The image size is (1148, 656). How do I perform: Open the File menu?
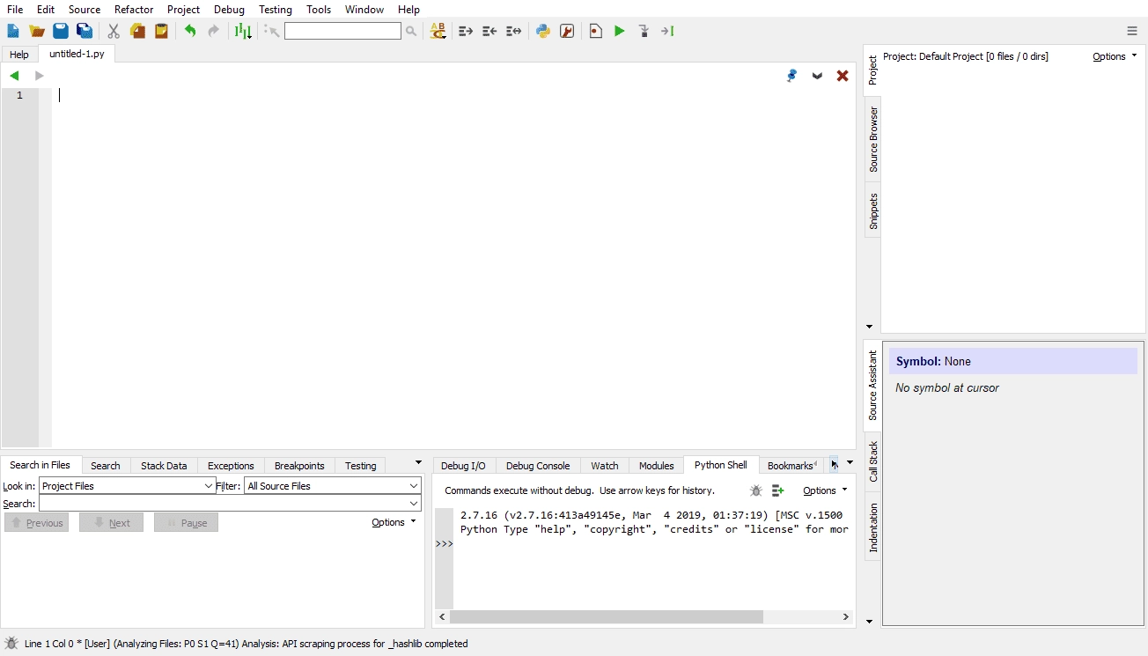point(15,10)
